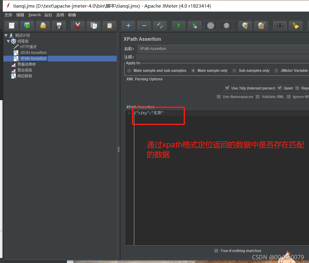
Task: Clear all results with double broom icon
Action: (x=261, y=26)
